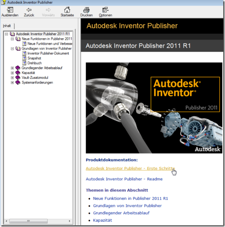Click the tree's horizontal scrollbar thumb
The image size is (225, 227).
click(29, 221)
